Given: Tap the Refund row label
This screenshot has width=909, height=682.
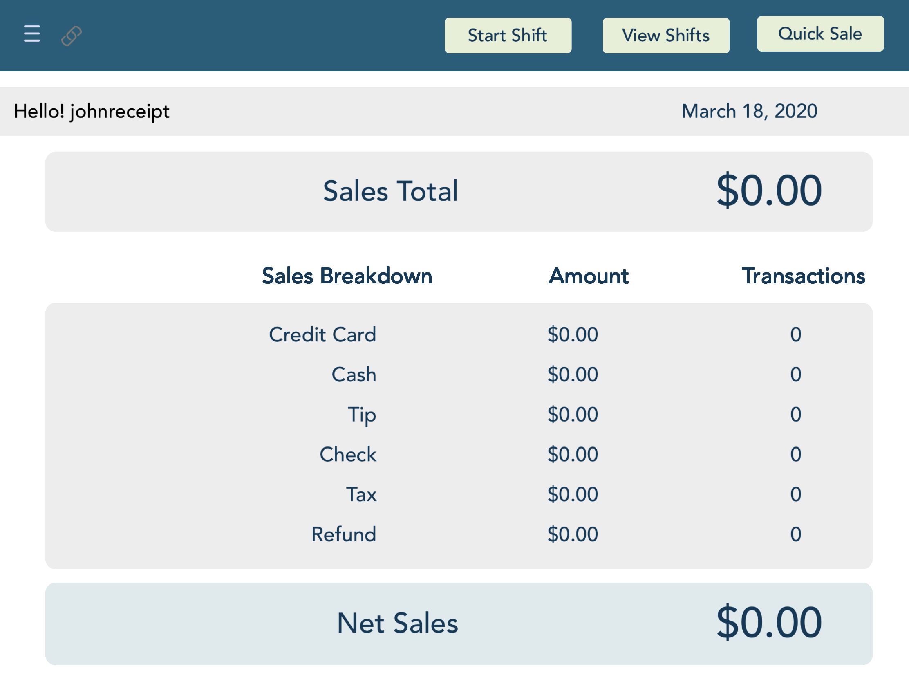Looking at the screenshot, I should [x=344, y=534].
